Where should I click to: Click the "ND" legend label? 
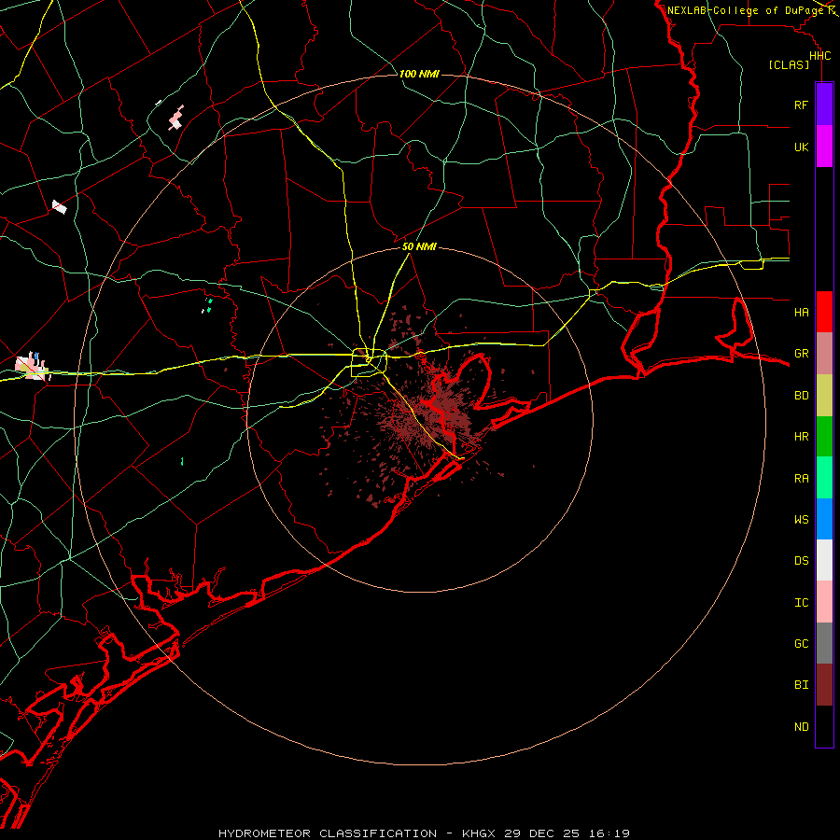tap(801, 727)
